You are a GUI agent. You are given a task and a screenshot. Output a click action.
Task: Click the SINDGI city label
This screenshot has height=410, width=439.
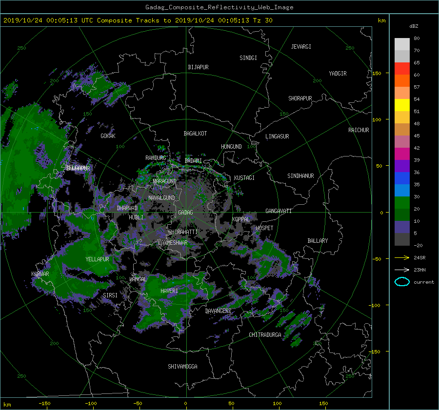coord(248,58)
